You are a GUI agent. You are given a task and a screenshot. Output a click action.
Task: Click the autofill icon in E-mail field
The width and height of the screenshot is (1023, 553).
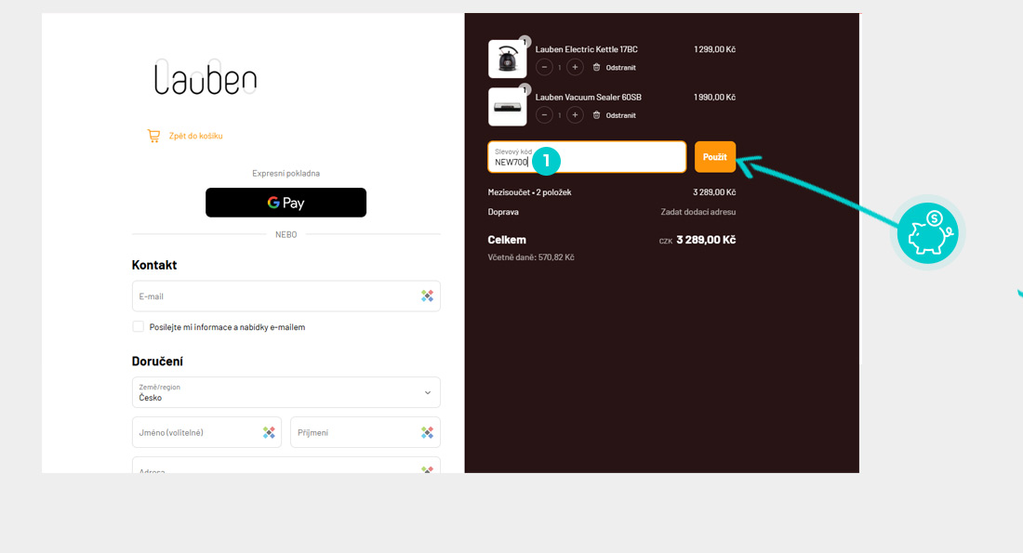click(x=427, y=296)
